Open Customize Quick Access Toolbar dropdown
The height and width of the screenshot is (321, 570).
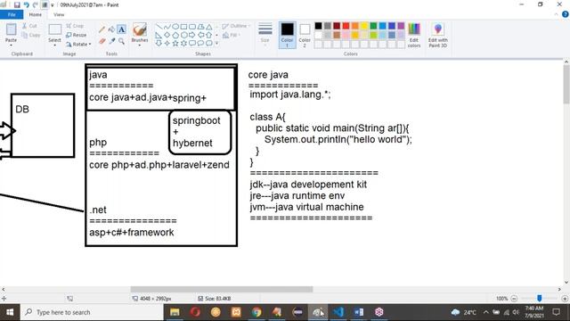pos(53,5)
